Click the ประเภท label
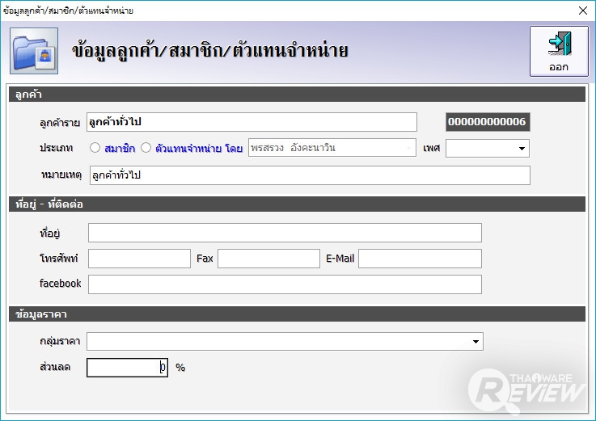This screenshot has width=596, height=421. [x=57, y=148]
